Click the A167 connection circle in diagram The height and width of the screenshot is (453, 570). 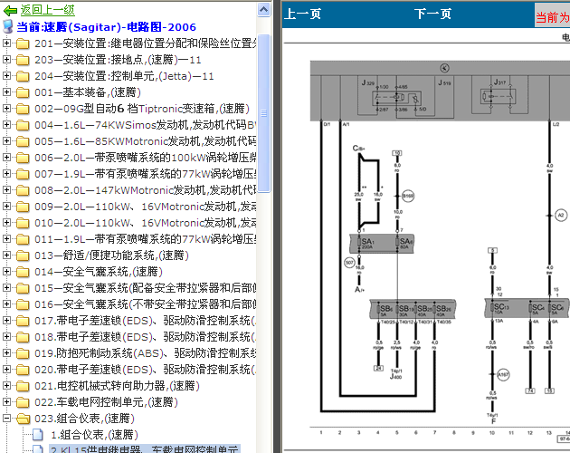click(x=503, y=374)
